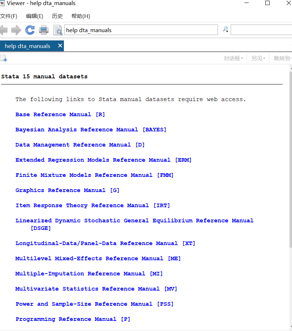Open Base Reference Manual [R] link
292x331 pixels.
tap(60, 114)
